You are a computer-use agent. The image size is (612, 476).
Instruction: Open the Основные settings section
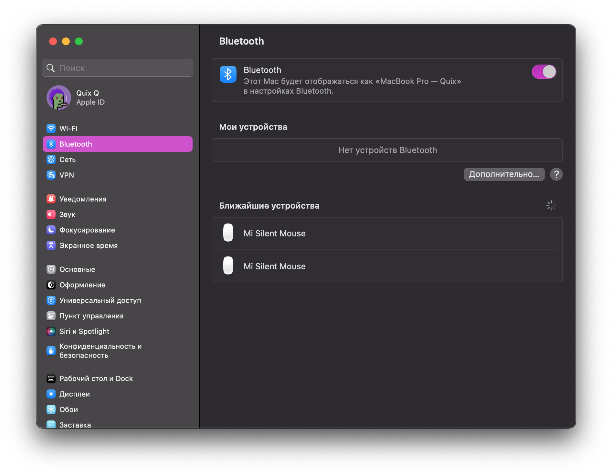(77, 269)
